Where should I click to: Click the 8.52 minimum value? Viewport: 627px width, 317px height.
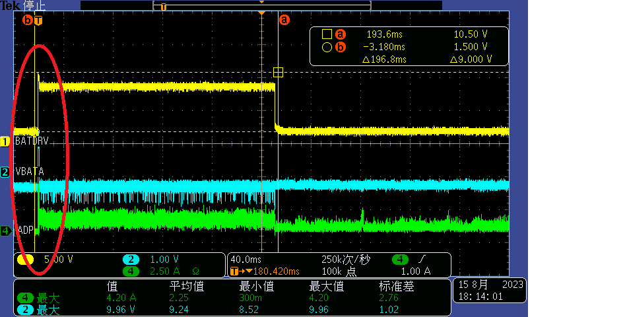pos(249,309)
